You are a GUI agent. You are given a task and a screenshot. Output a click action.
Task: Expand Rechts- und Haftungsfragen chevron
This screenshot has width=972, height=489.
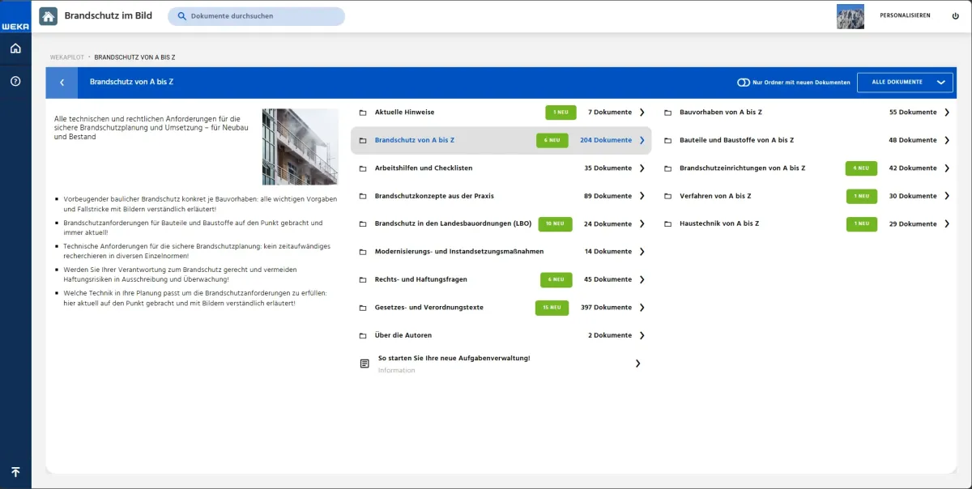pos(642,279)
